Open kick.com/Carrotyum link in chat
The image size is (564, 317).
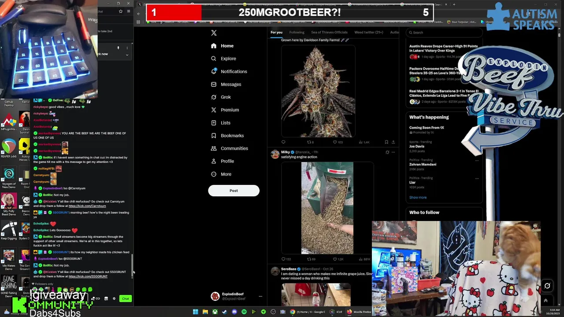tap(87, 206)
